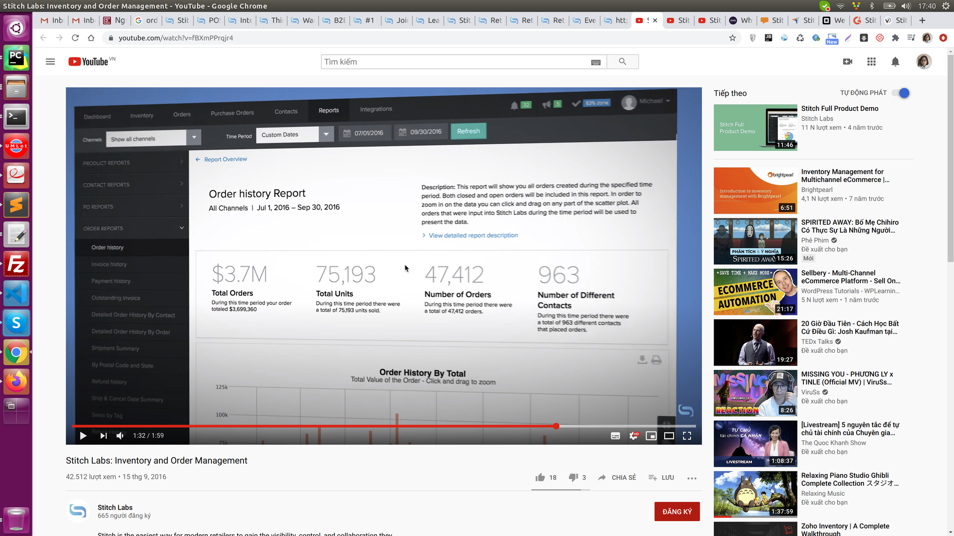Open notifications bell
The image size is (954, 536).
[895, 61]
